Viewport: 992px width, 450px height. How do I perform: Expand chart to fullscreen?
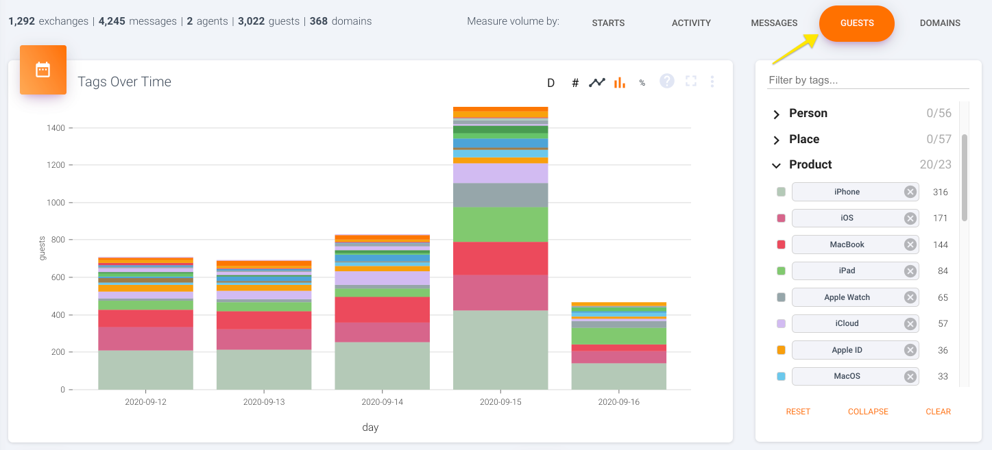click(x=691, y=82)
